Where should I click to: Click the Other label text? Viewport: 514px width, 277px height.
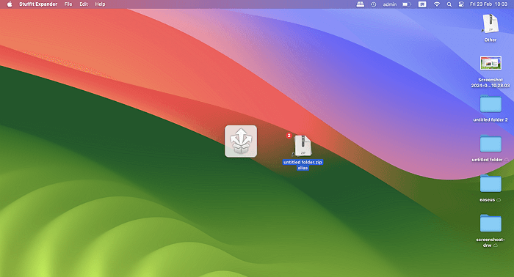click(491, 40)
